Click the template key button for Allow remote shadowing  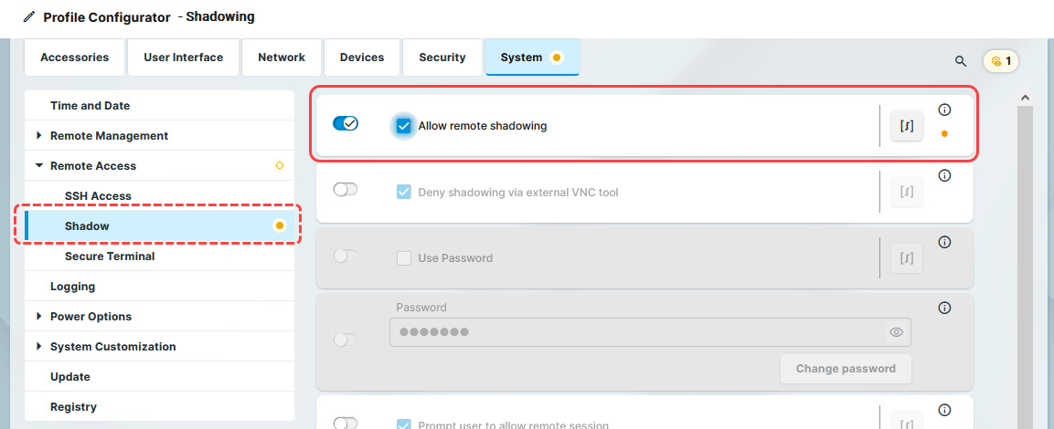907,126
